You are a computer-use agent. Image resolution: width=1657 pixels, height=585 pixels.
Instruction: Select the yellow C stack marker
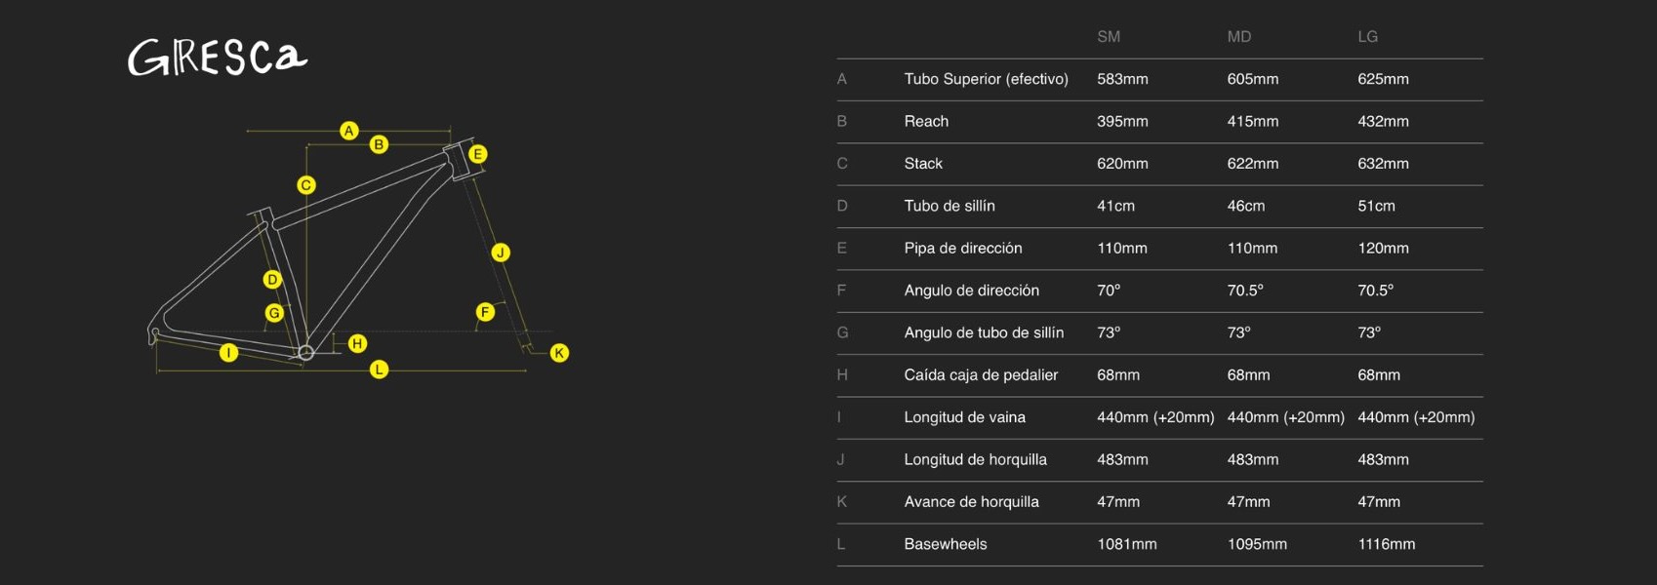click(306, 185)
